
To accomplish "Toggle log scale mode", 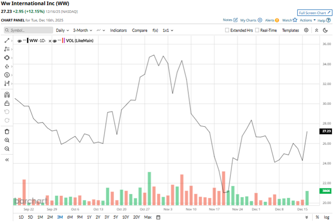I will (327, 217).
